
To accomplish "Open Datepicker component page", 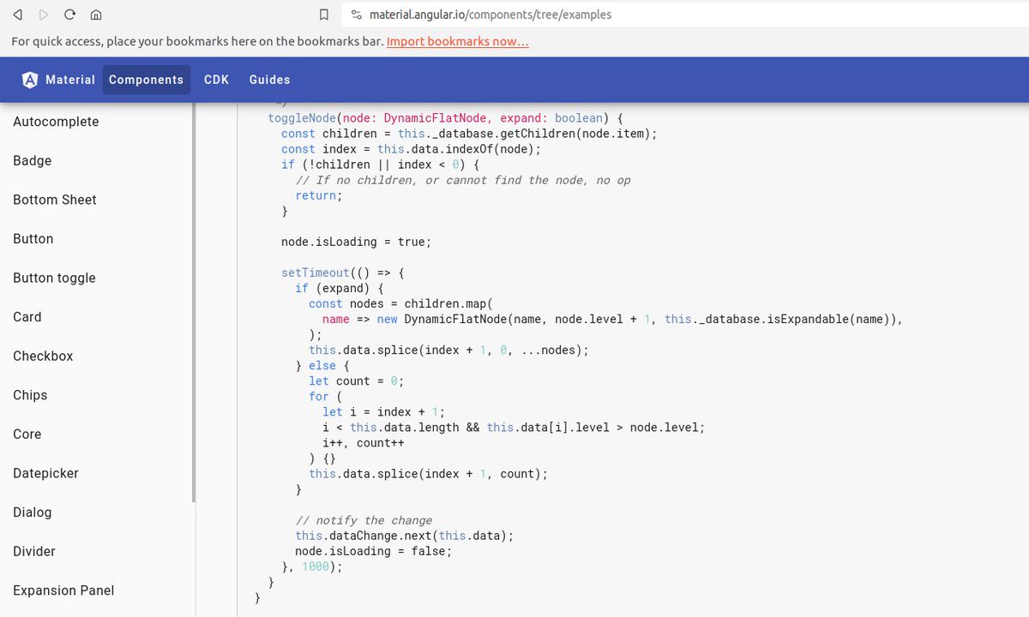I will (x=45, y=473).
